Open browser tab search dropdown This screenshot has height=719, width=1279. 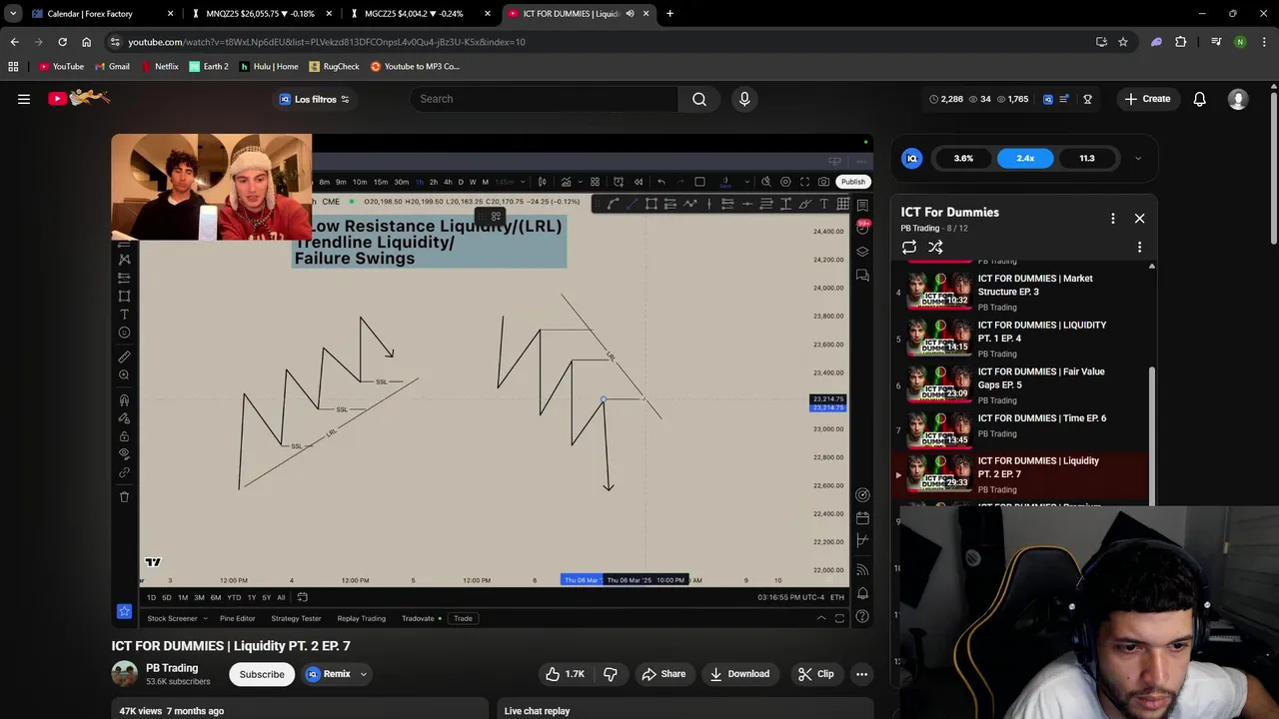coord(13,14)
